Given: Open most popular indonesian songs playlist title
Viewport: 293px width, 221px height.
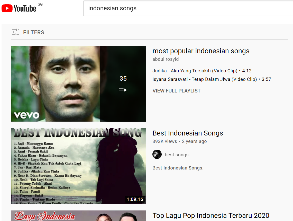Looking at the screenshot, I should (201, 51).
